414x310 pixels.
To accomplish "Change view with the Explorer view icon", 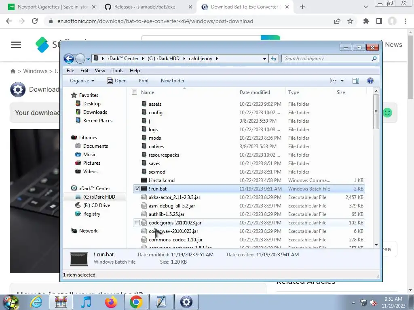I will coord(334,81).
